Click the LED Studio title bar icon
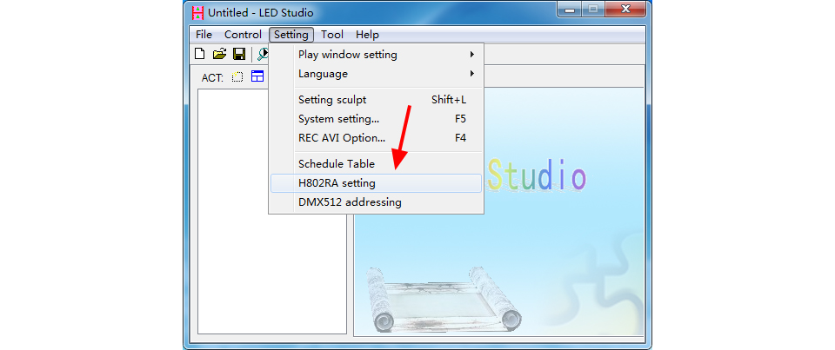This screenshot has height=350, width=835. coord(197,12)
